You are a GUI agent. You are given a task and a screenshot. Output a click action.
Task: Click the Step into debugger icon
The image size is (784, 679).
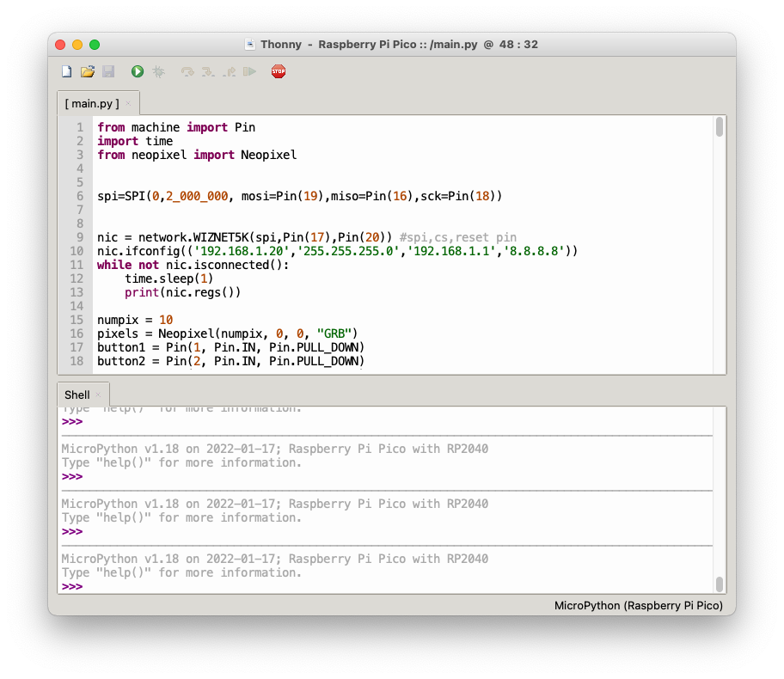coord(208,72)
